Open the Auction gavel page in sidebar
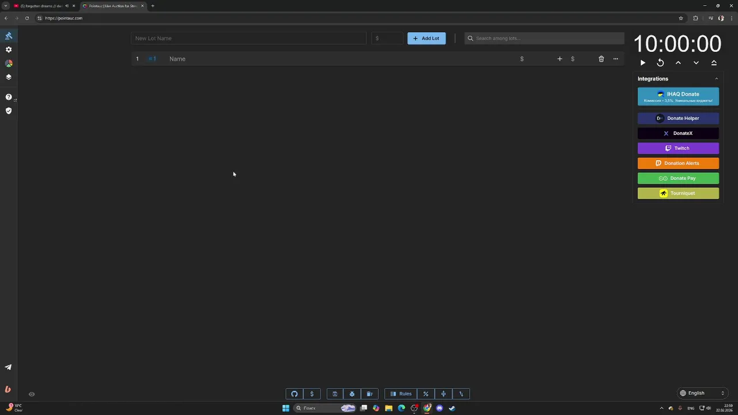Viewport: 738px width, 415px height. pos(9,36)
